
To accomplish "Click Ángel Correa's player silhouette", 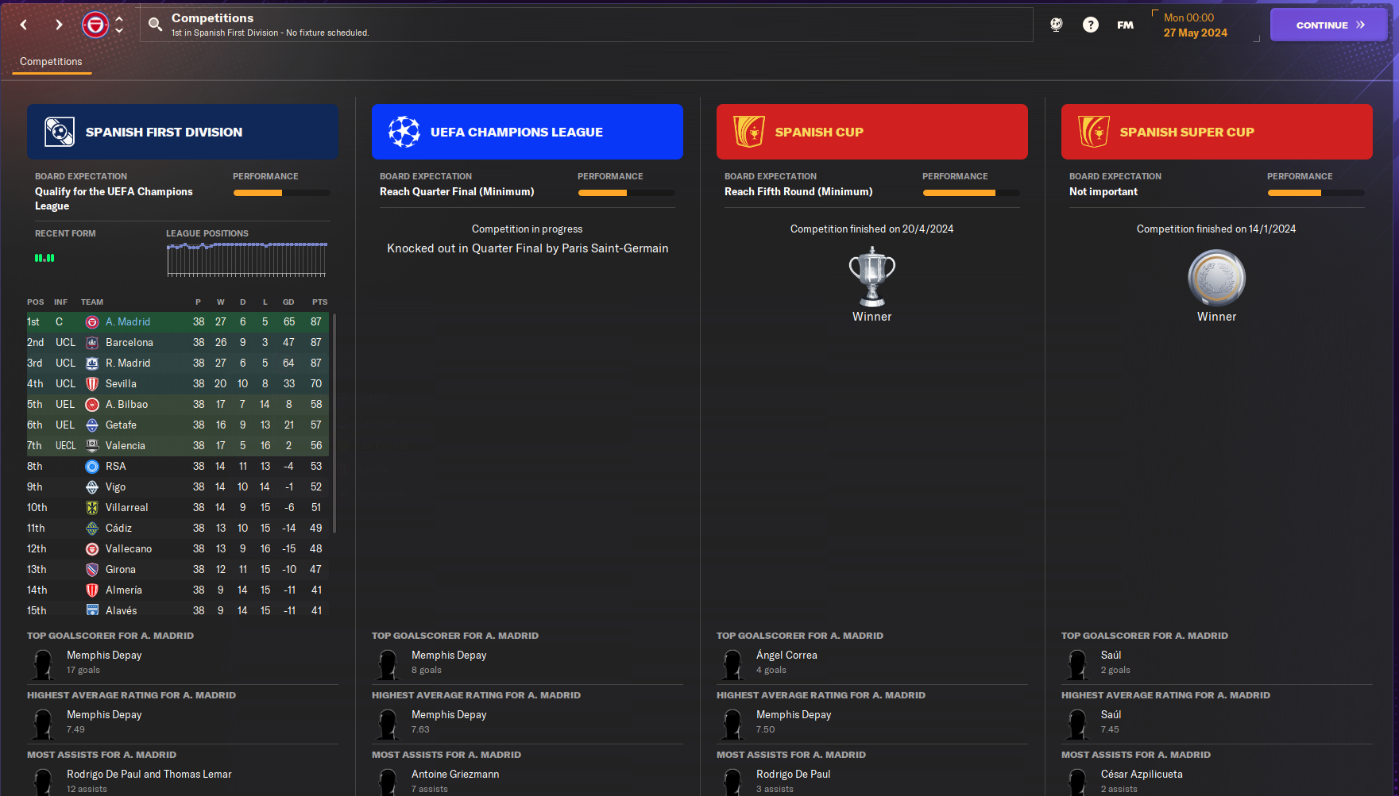I will [732, 663].
